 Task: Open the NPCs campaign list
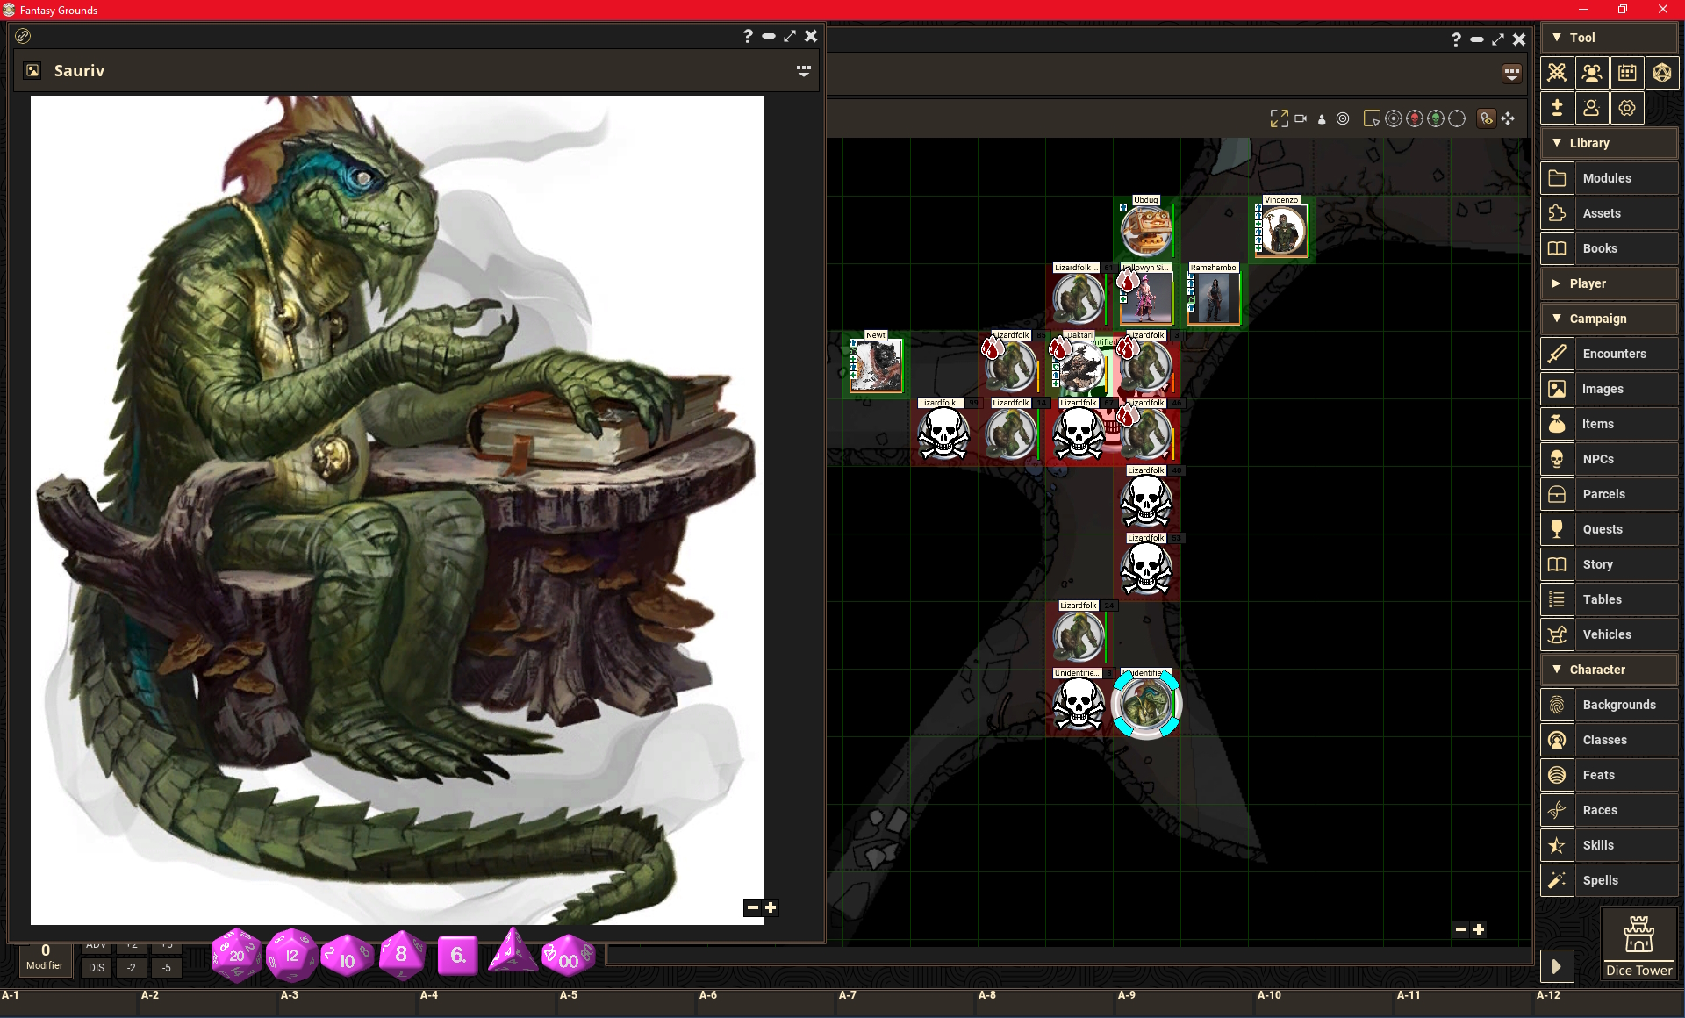(x=1609, y=459)
